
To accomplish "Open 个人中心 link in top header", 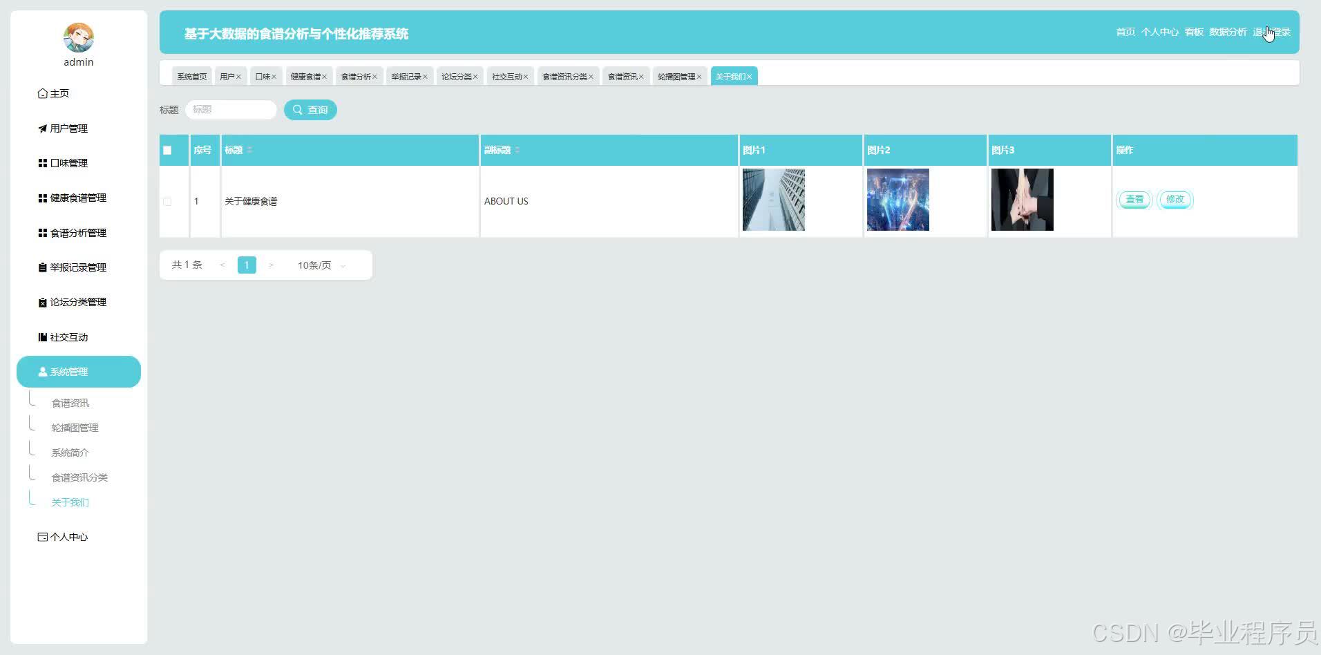I will [x=1159, y=32].
